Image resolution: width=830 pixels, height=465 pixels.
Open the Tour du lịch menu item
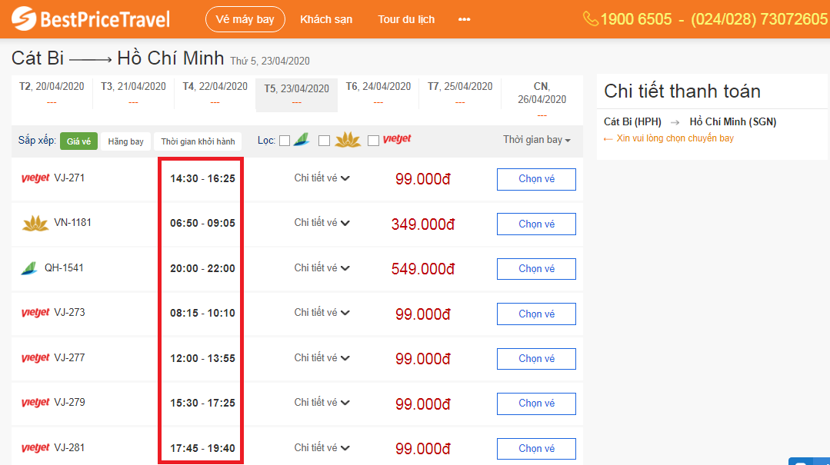click(x=406, y=19)
